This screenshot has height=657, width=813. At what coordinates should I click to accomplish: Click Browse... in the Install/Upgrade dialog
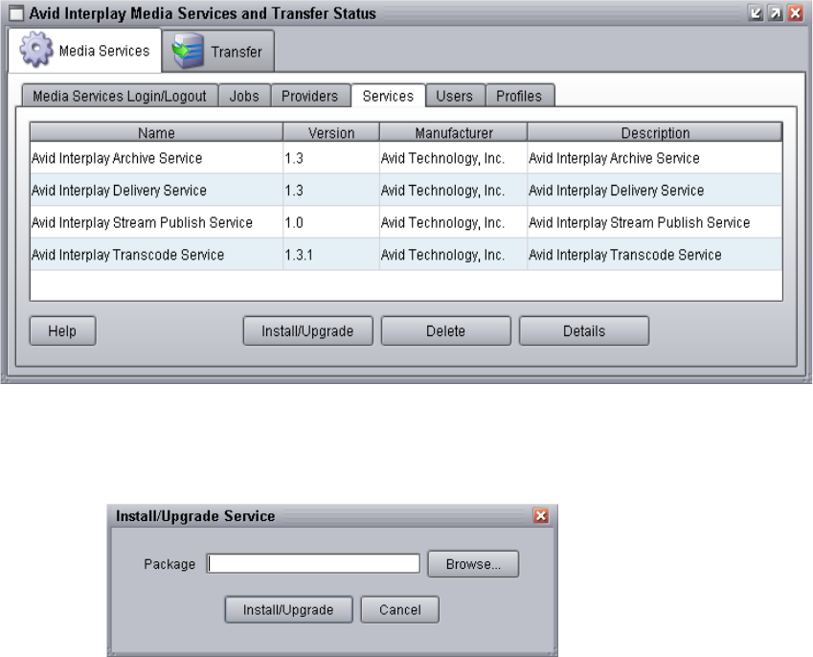(x=473, y=564)
